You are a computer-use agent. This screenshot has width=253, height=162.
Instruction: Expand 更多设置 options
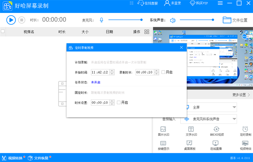click(241, 94)
